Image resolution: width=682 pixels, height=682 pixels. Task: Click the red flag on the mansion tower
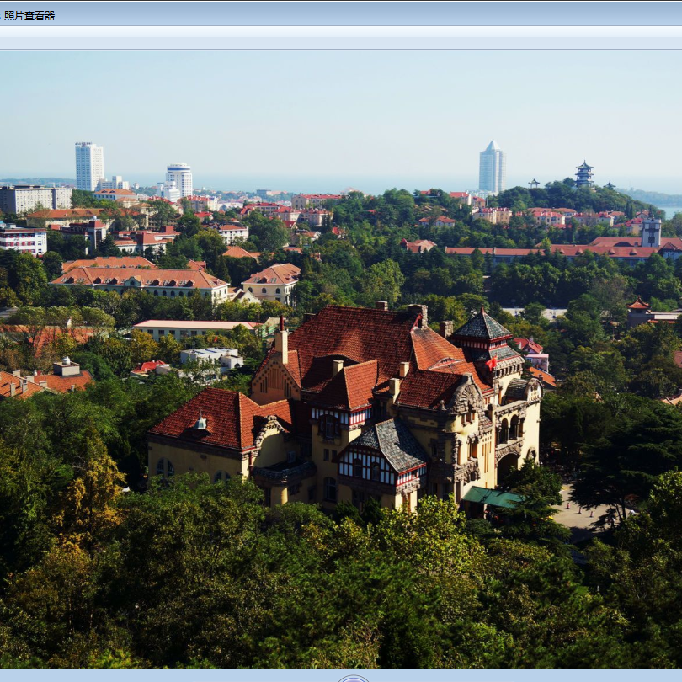[492, 364]
